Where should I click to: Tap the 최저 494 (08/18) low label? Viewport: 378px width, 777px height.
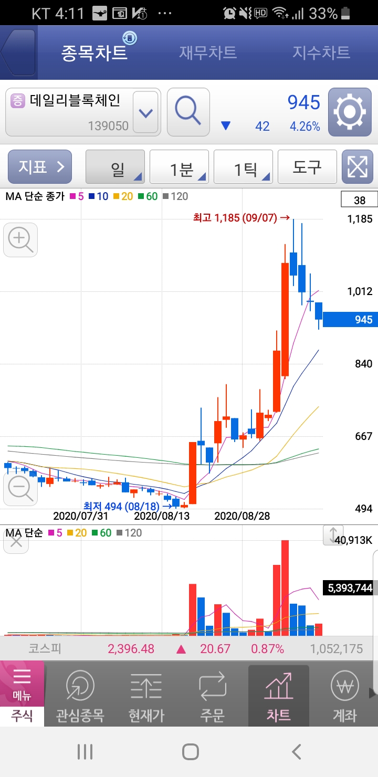click(128, 506)
